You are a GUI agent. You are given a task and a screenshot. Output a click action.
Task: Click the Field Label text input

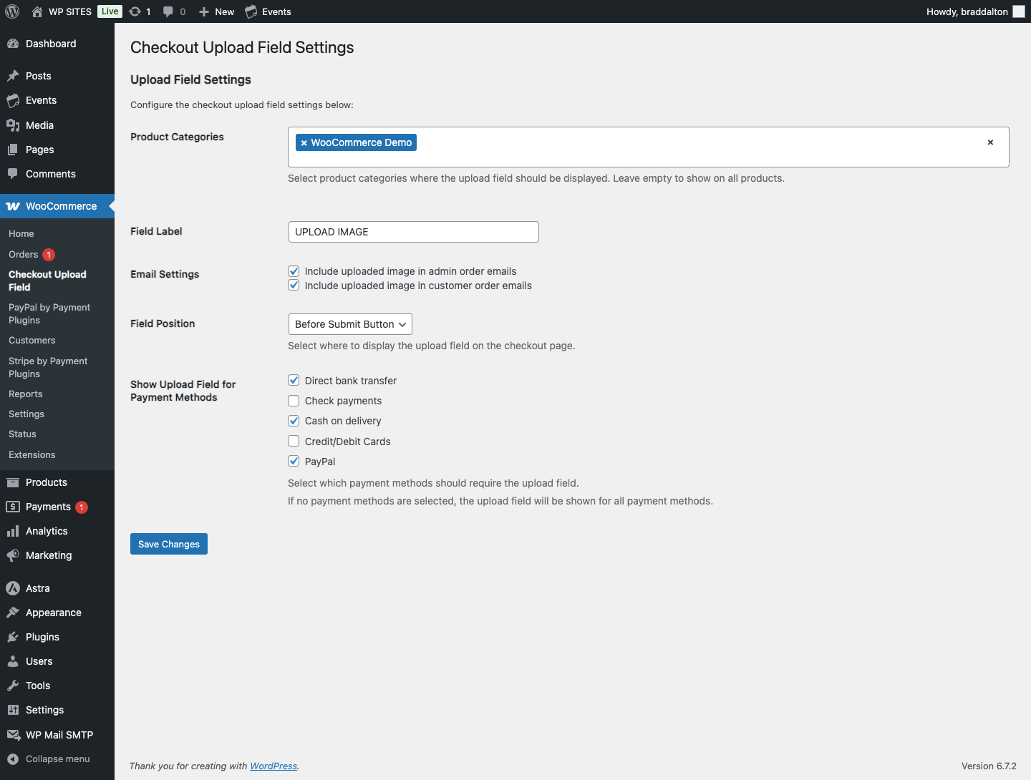(x=413, y=232)
